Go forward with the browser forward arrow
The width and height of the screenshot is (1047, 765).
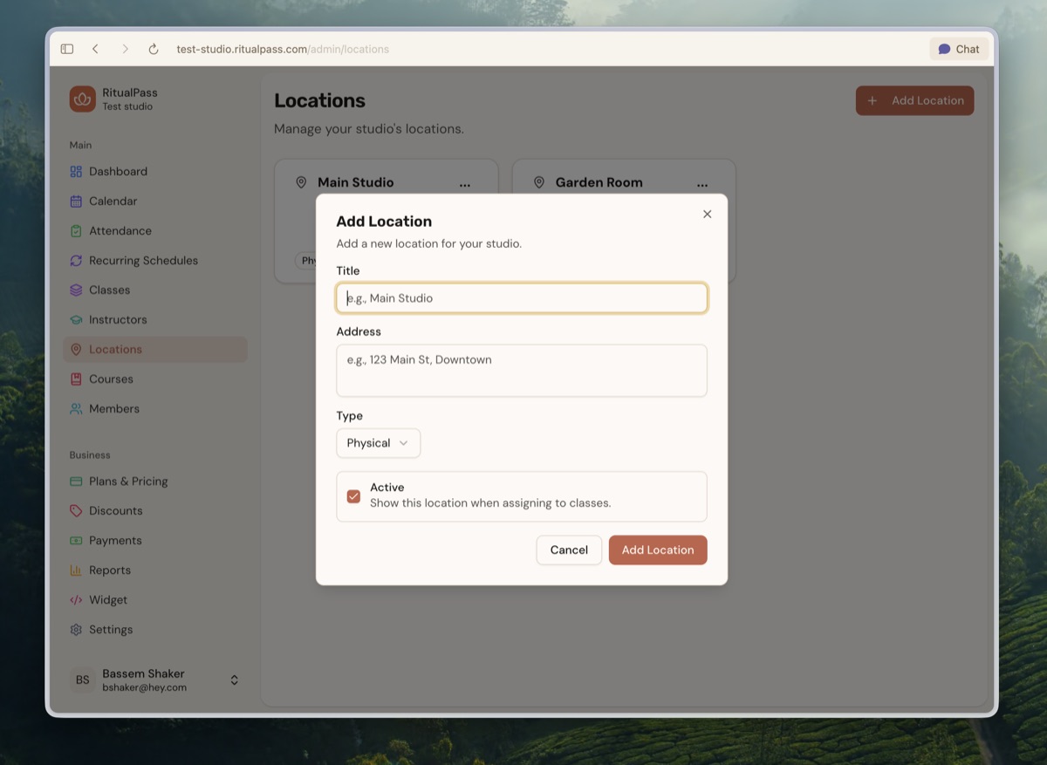click(125, 49)
